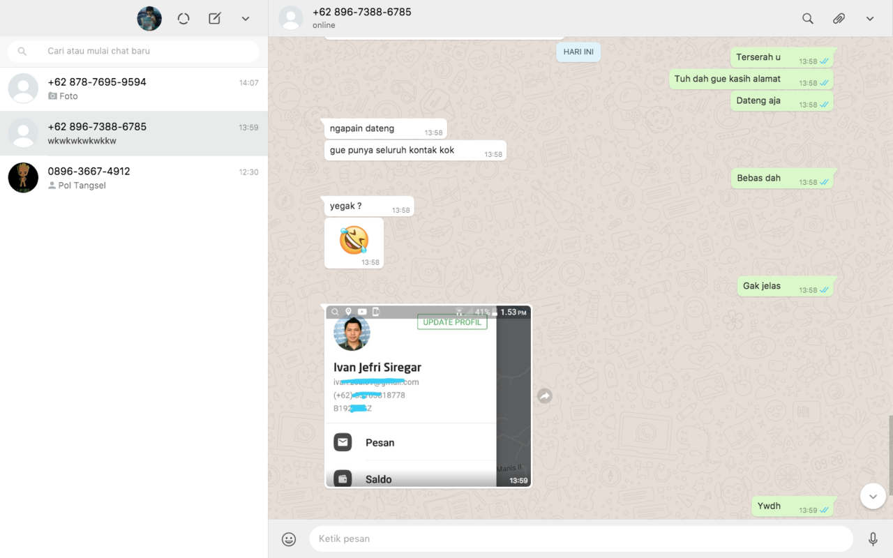Open the received profile screenshot image
Screen dimensions: 893x558
click(x=428, y=395)
